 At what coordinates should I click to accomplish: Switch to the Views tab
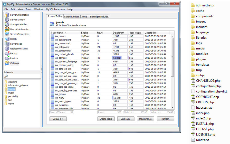(x=84, y=17)
